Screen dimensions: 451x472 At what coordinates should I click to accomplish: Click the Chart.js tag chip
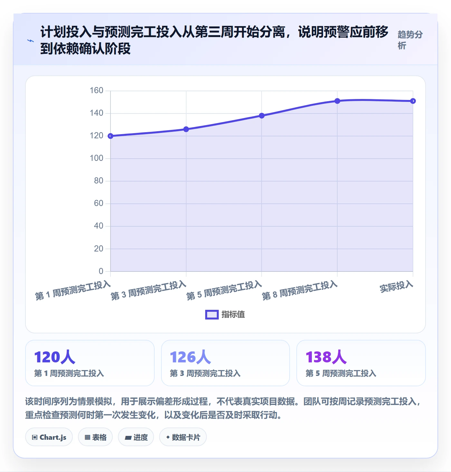(49, 437)
